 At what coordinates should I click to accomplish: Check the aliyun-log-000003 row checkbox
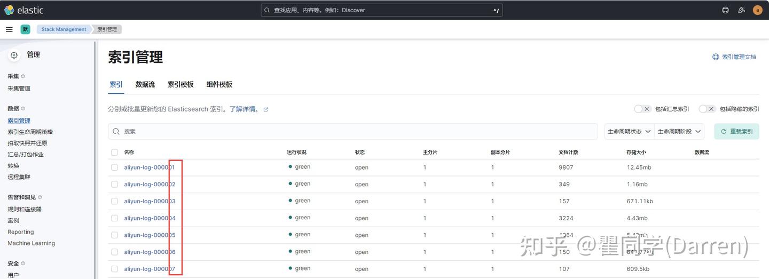pyautogui.click(x=114, y=201)
